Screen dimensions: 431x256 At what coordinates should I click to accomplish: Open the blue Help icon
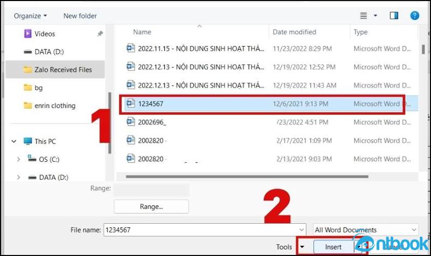pyautogui.click(x=414, y=16)
